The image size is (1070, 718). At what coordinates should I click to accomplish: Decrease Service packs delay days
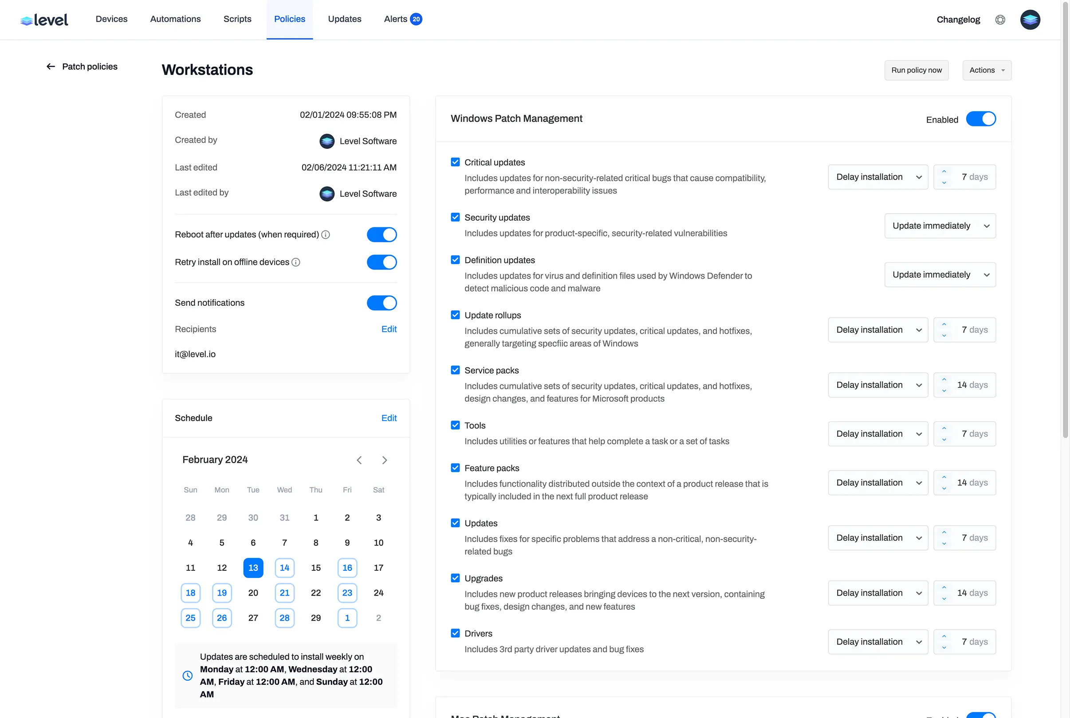[x=944, y=390]
